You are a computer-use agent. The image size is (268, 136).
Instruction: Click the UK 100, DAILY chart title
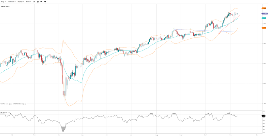pos(5,6)
